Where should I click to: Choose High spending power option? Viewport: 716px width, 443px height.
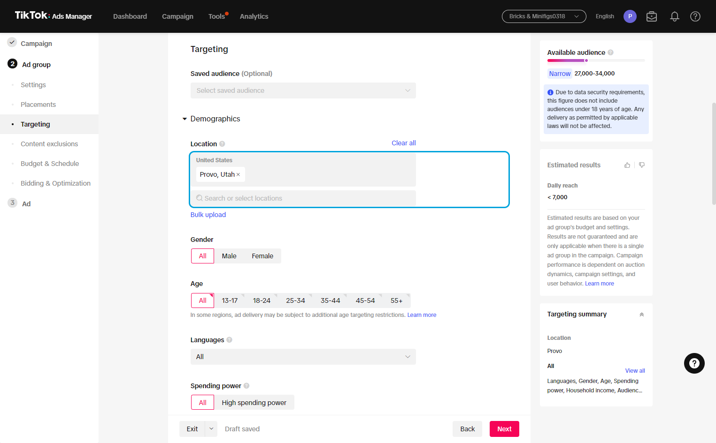pos(254,403)
